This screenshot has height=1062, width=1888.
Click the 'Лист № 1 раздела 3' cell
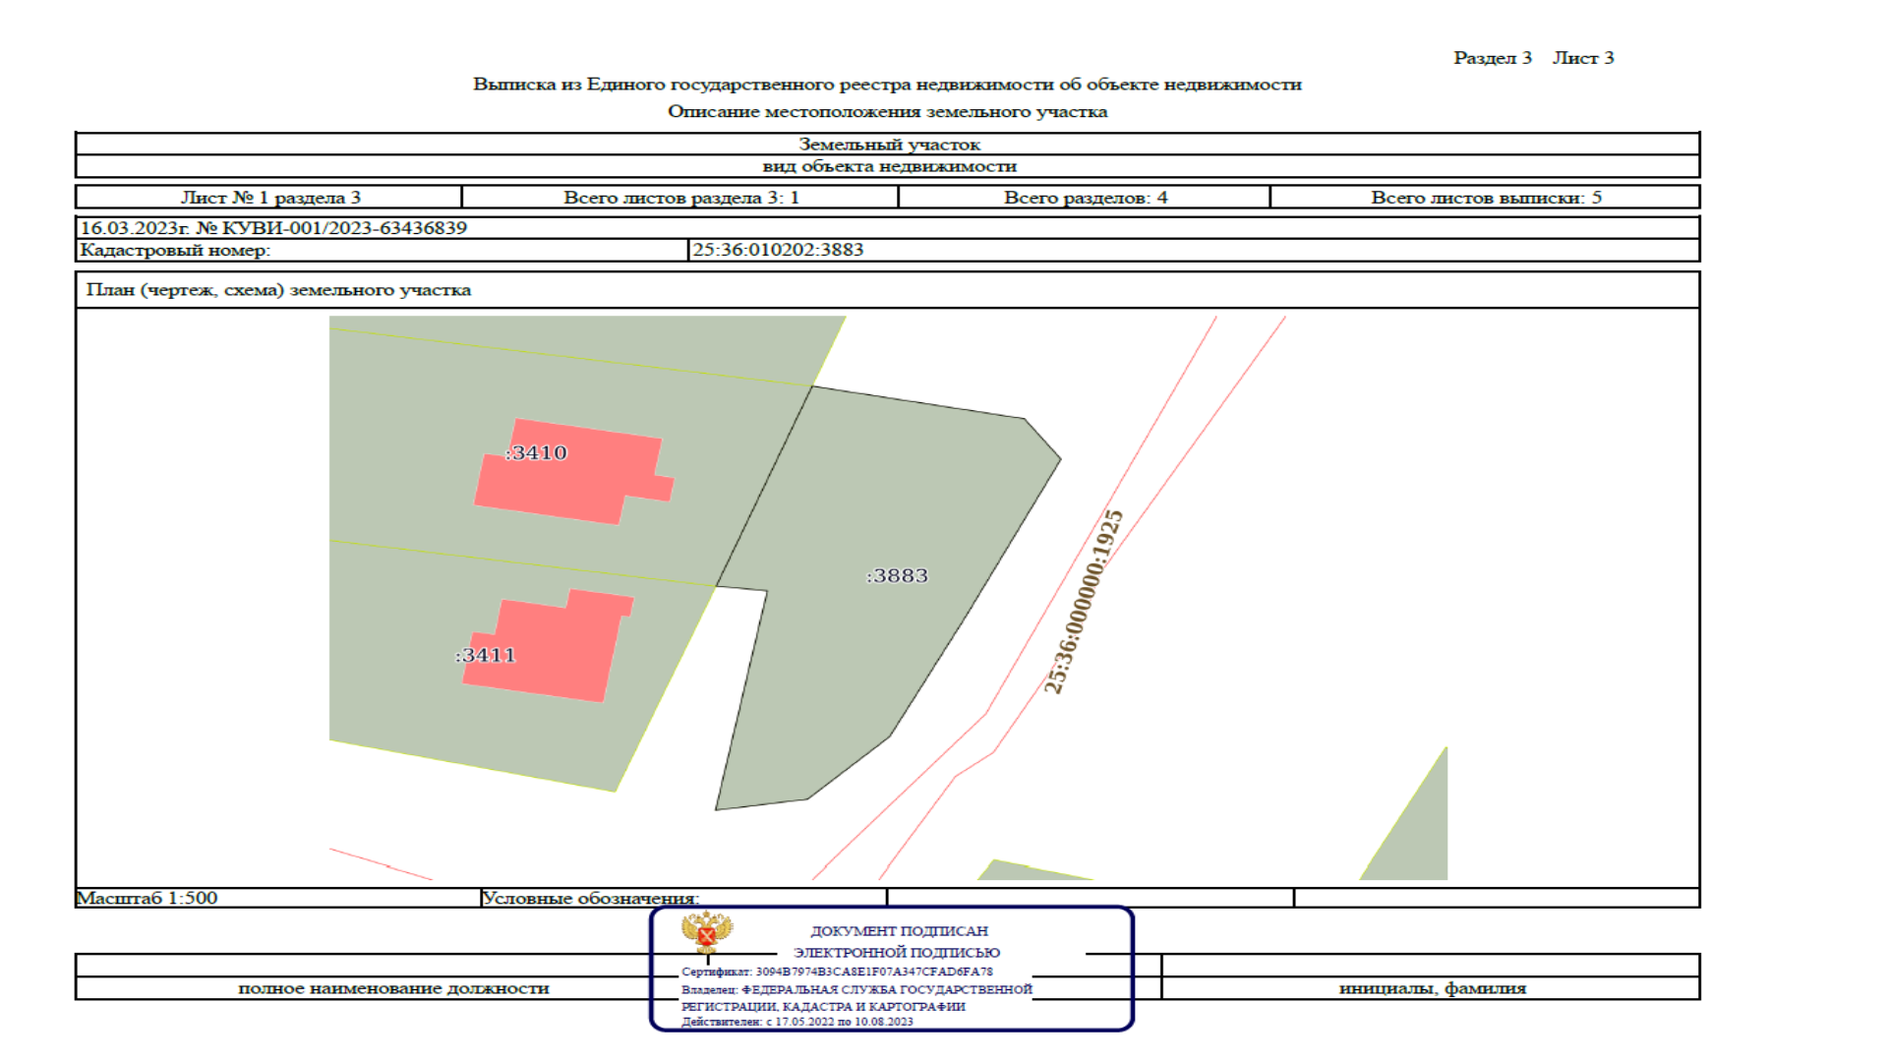pos(269,198)
